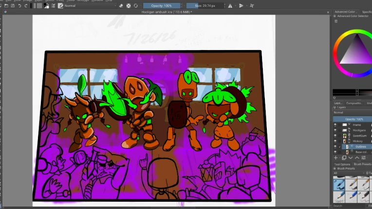Switch to Advanced Color Selector tab

346,12
